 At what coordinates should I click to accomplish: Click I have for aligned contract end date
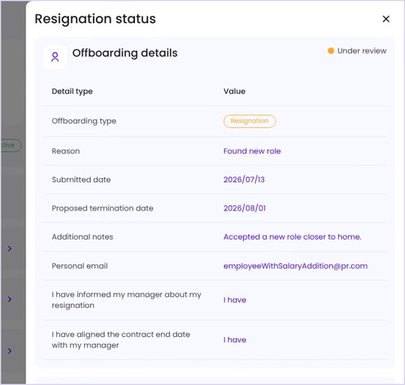[235, 340]
